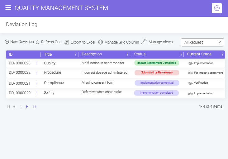View stage eye icon for DD-0000021
This screenshot has width=228, height=159.
pos(190,83)
